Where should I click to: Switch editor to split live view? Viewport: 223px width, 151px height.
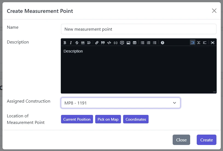coord(199,43)
